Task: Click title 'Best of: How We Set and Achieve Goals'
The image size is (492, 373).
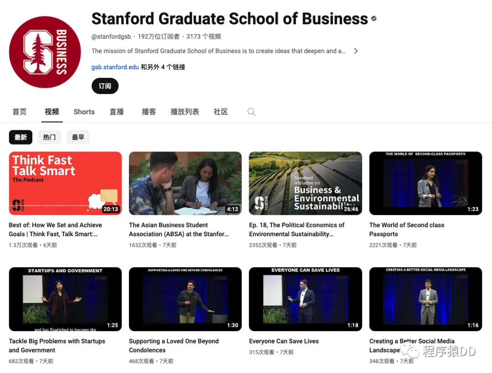Action: [x=56, y=229]
